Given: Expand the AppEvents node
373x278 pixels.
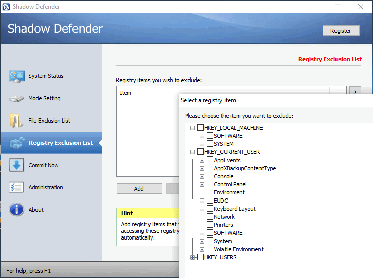Looking at the screenshot, I should [x=202, y=160].
